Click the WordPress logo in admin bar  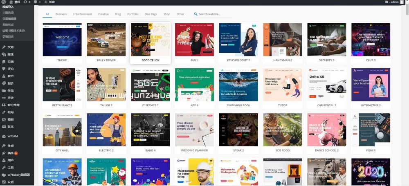pos(4,2)
